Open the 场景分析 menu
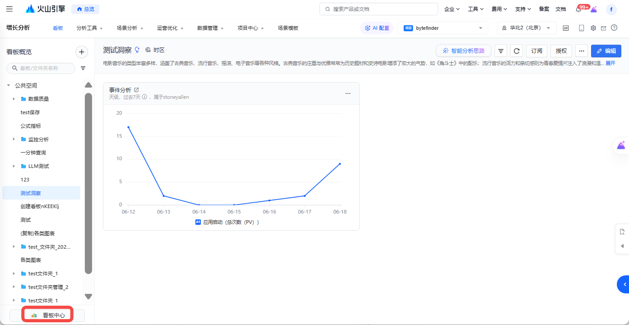 (130, 28)
